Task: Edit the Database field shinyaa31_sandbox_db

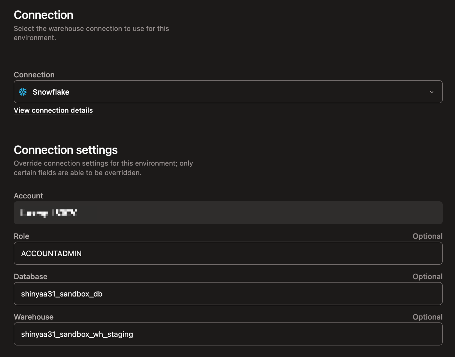Action: pyautogui.click(x=228, y=293)
